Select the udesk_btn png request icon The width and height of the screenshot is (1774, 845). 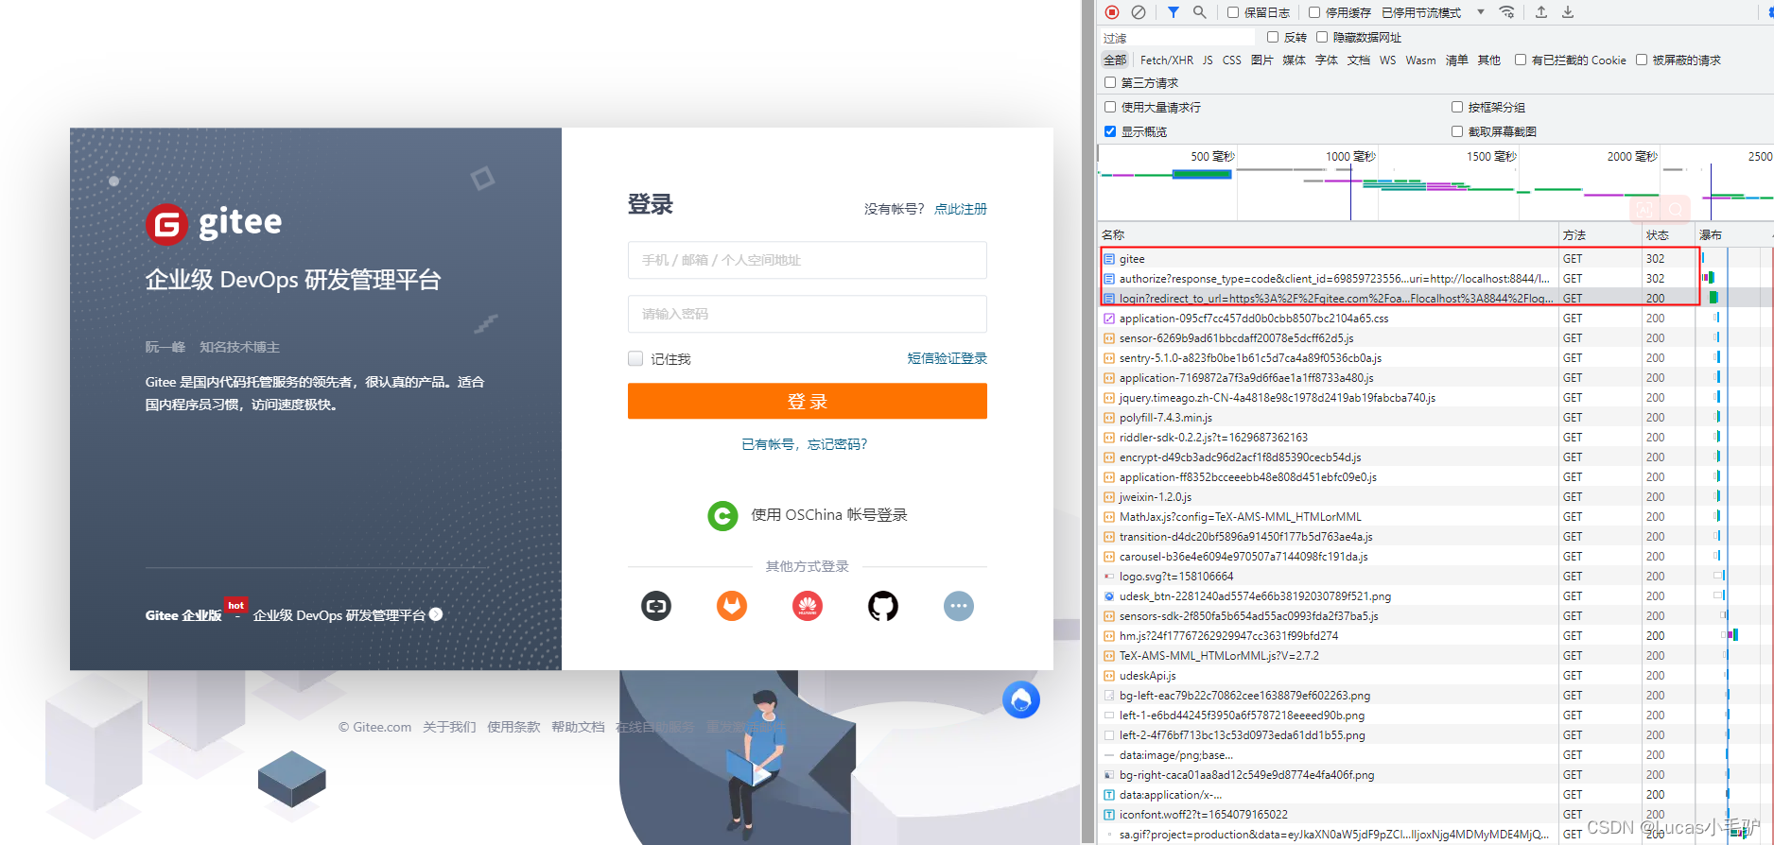point(1109,596)
